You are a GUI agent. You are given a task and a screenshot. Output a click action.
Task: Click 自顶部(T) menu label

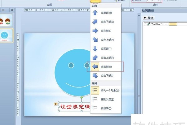tap(106, 49)
